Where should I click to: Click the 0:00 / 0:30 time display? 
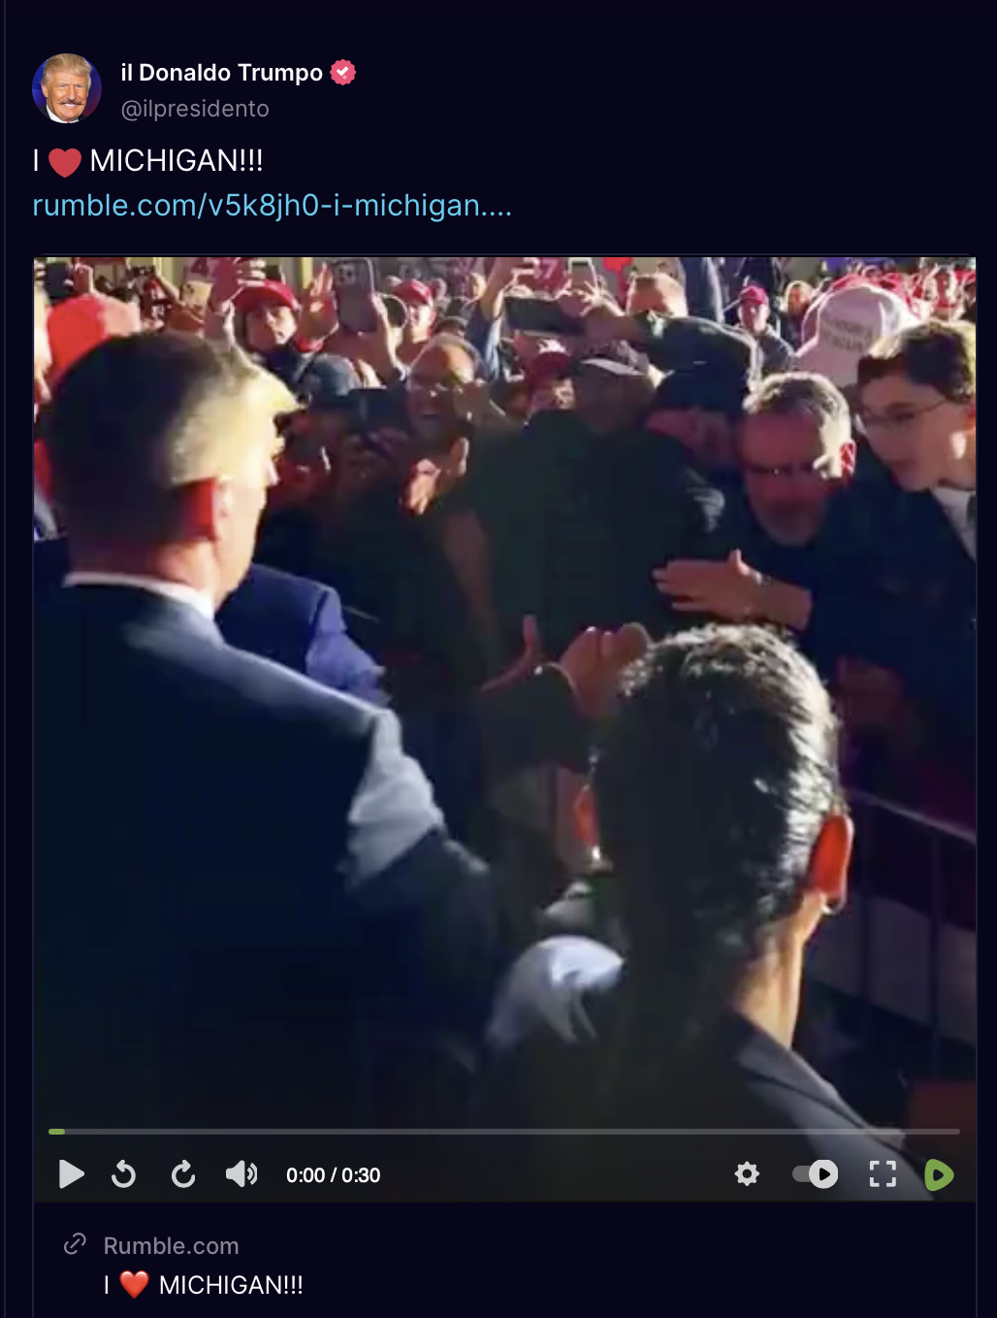tap(333, 1175)
